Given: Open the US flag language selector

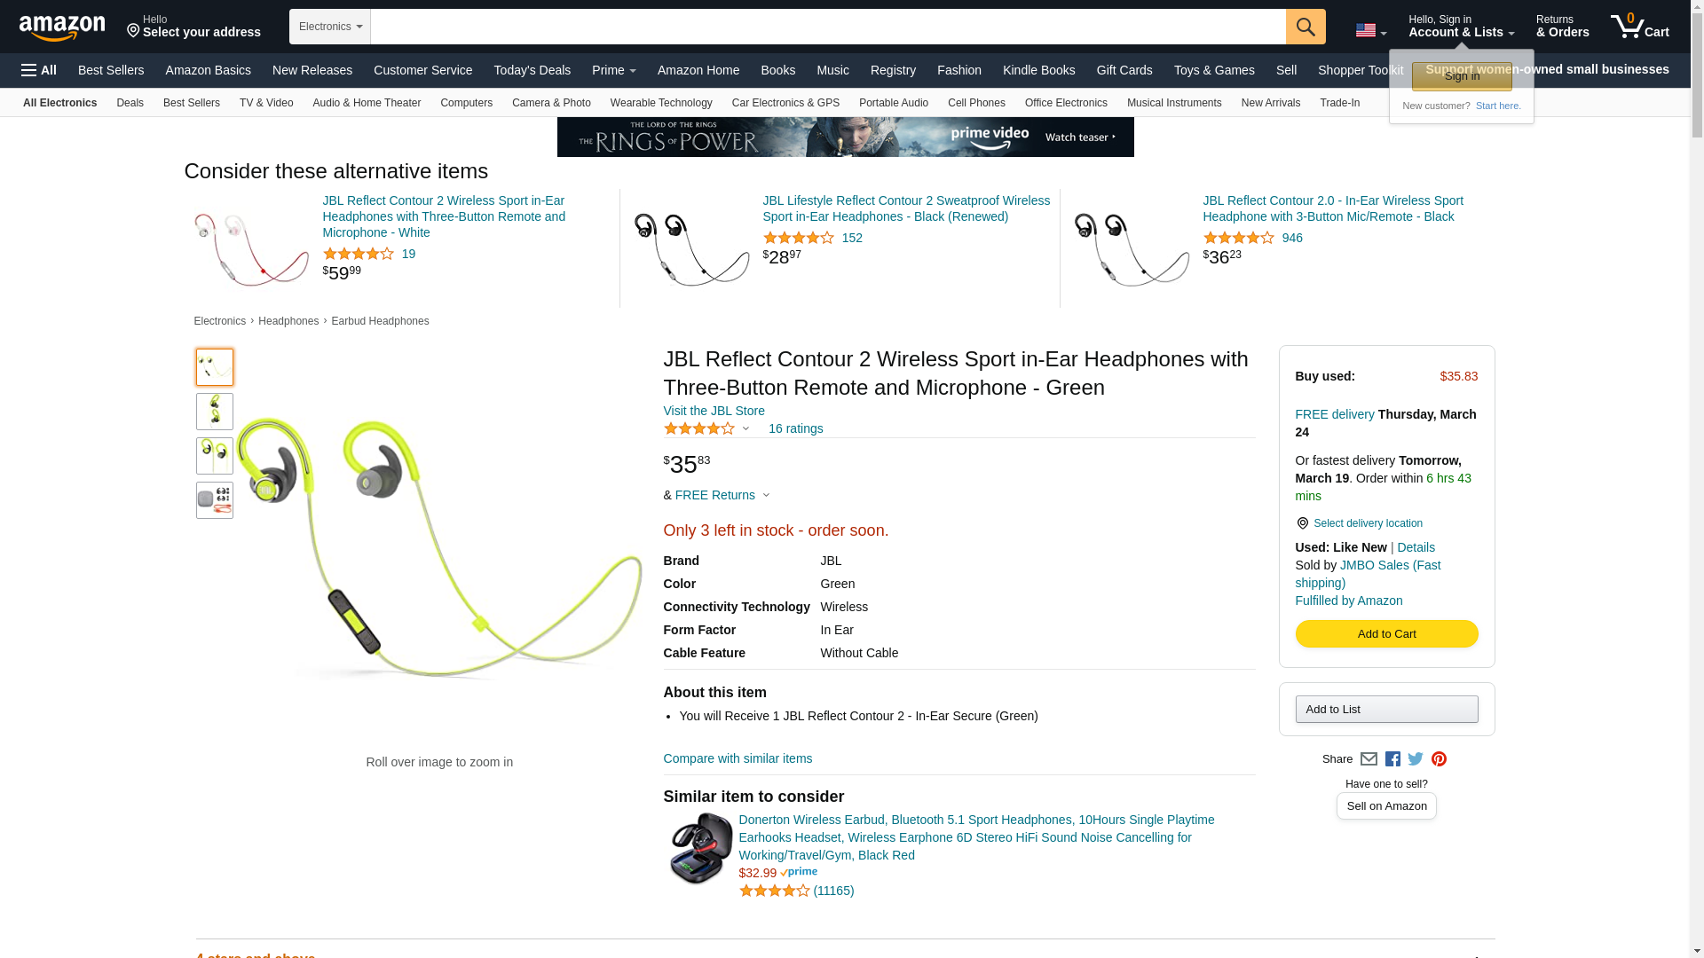Looking at the screenshot, I should (x=1370, y=30).
